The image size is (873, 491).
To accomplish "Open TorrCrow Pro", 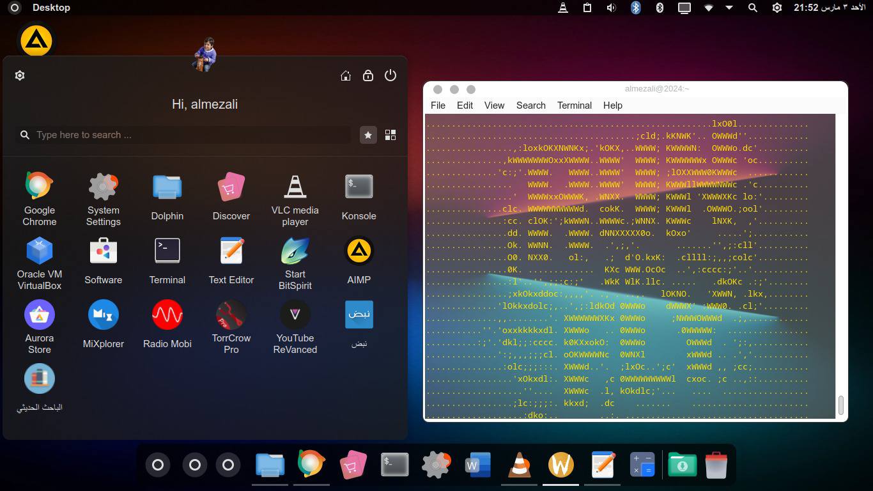I will 231,327.
